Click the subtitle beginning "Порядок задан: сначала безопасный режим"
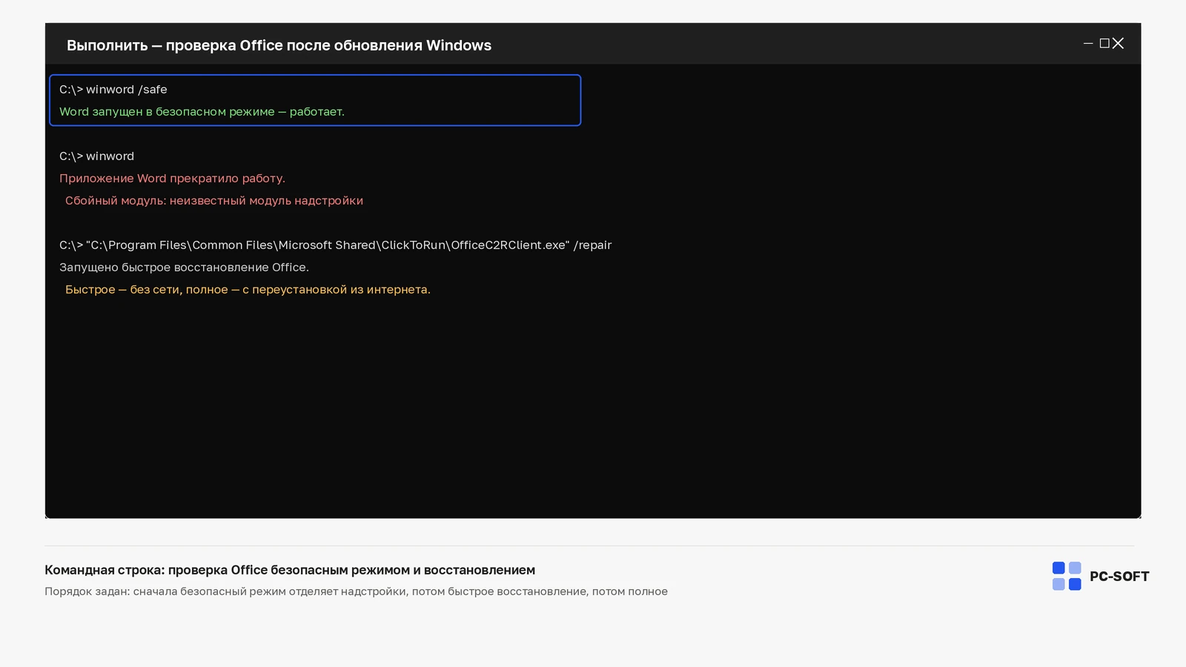Screen dimensions: 1186x667 click(356, 591)
